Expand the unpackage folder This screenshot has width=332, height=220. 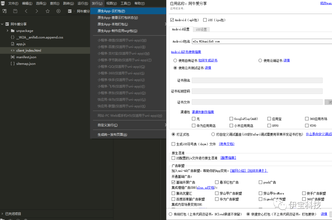point(8,30)
